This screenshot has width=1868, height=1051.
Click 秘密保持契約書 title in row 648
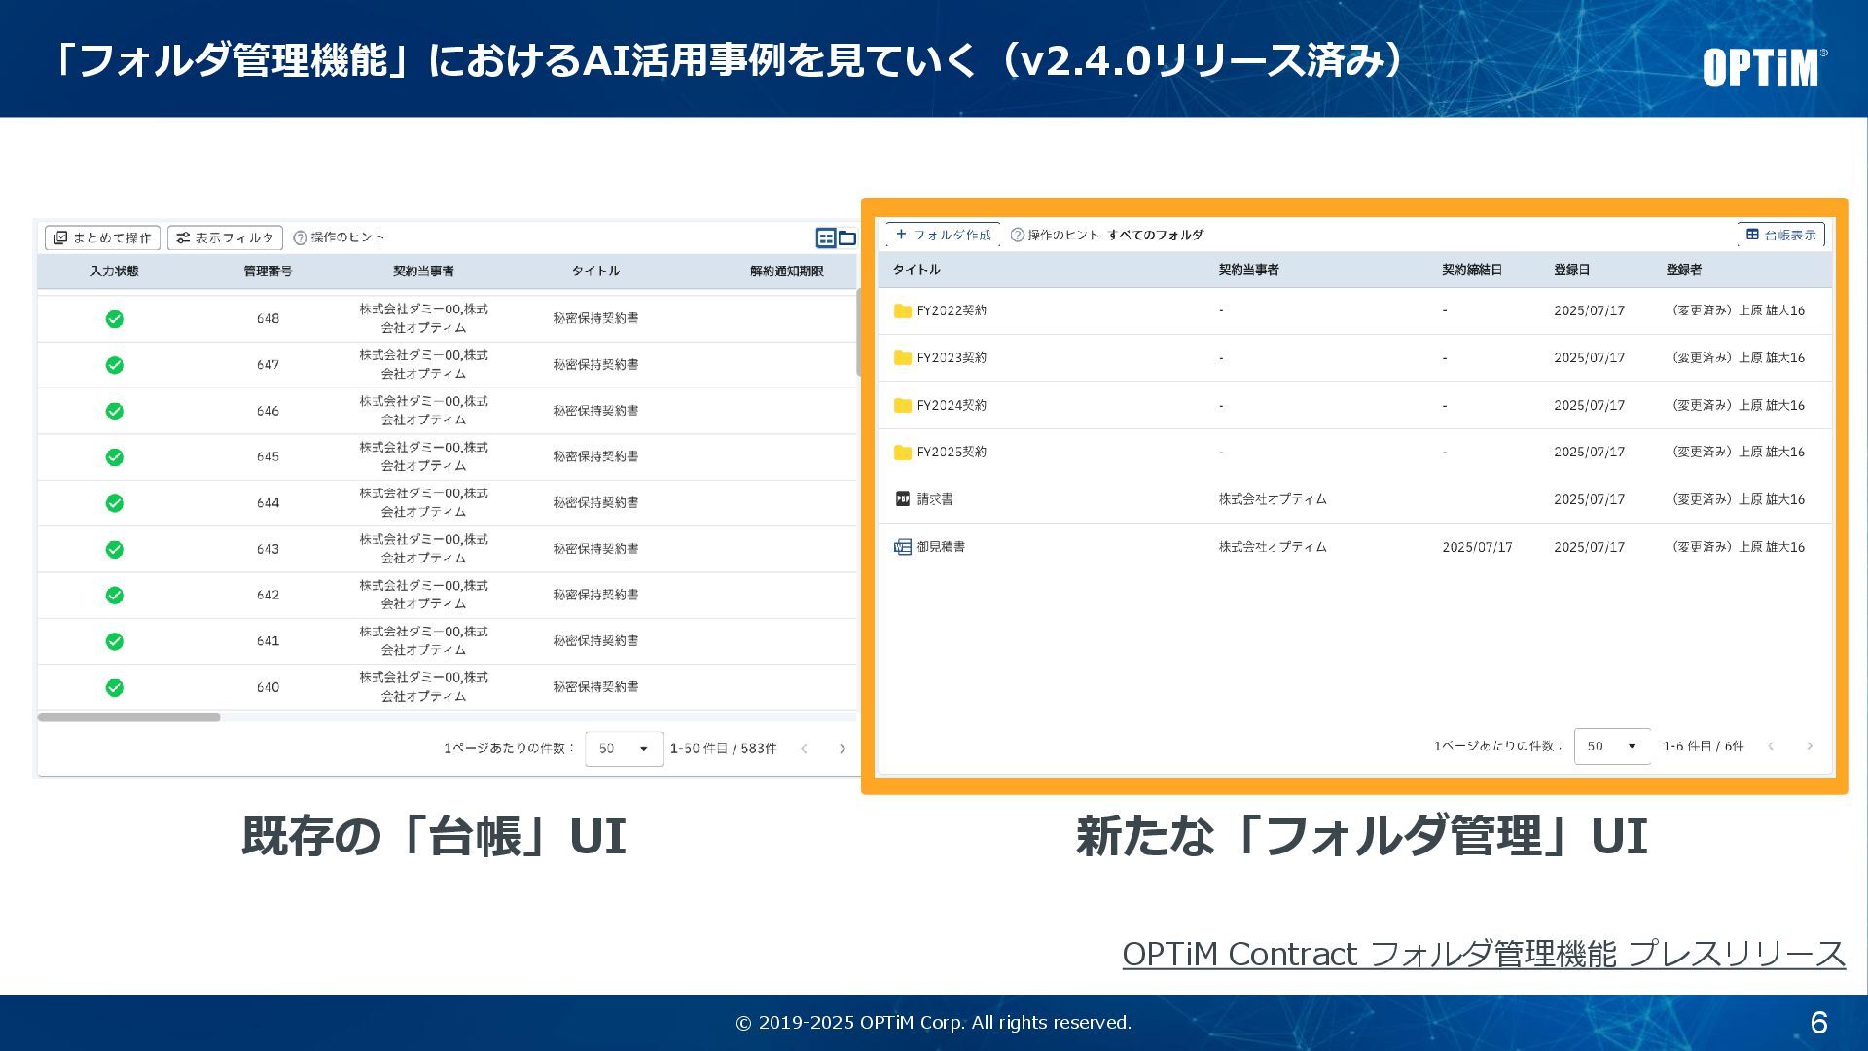coord(595,318)
